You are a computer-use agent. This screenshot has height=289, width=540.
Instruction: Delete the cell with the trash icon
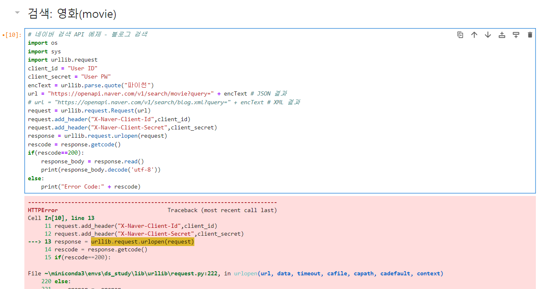[530, 35]
